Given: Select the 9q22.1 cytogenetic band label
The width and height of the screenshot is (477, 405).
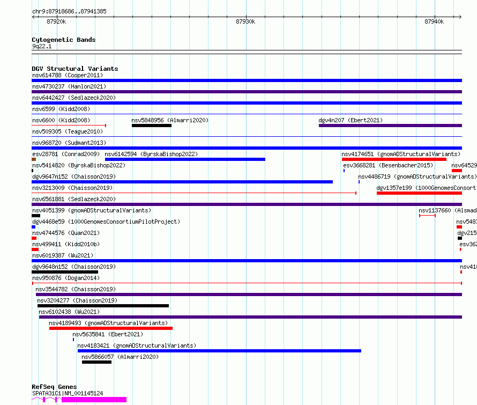Looking at the screenshot, I should tap(42, 46).
